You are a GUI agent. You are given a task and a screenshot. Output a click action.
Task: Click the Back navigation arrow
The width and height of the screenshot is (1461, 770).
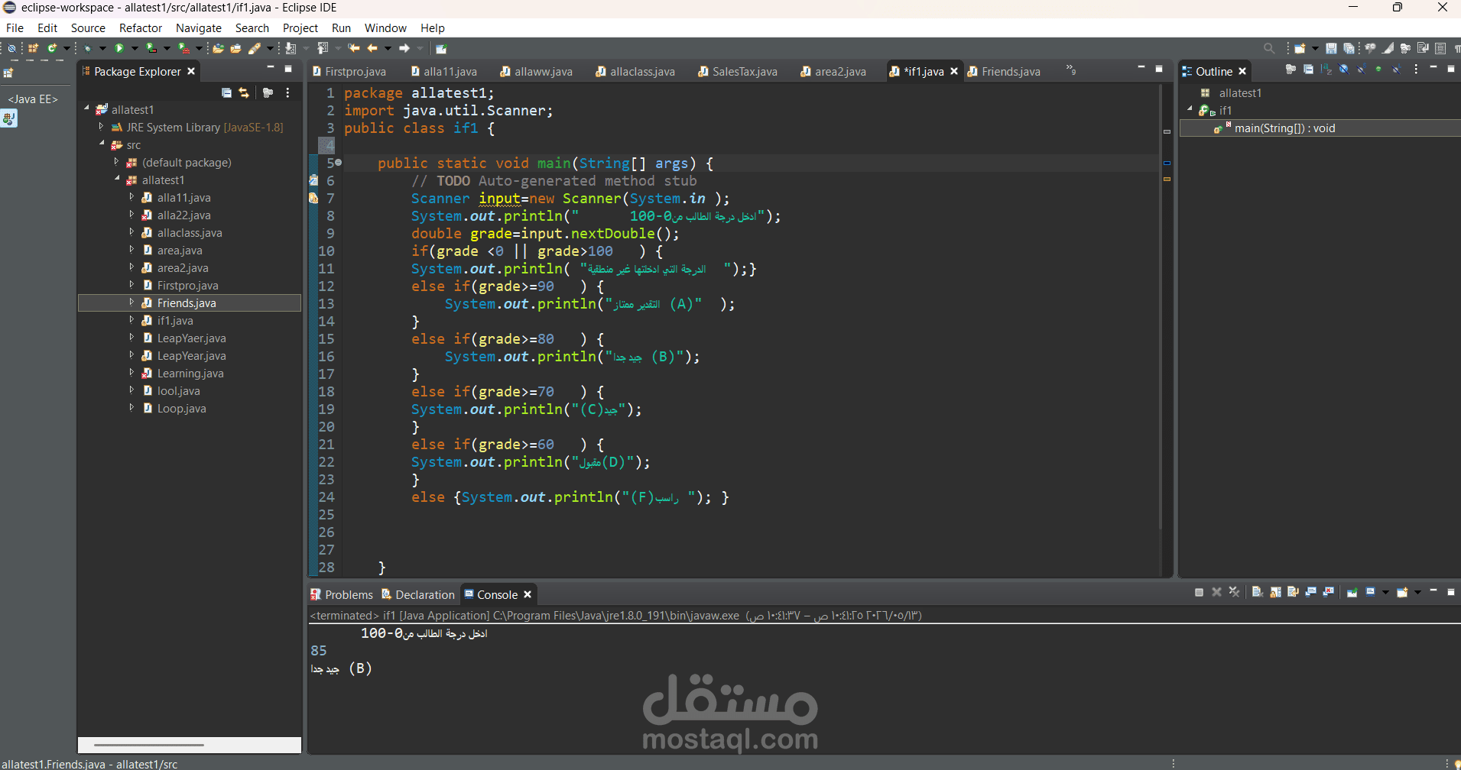pos(372,48)
